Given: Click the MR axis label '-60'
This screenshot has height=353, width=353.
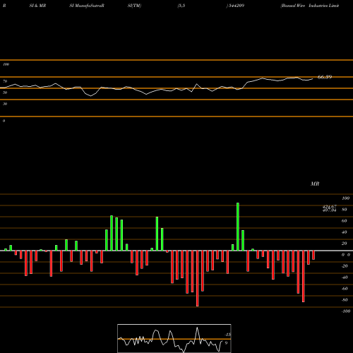Looking at the screenshot, I should tap(345, 289).
